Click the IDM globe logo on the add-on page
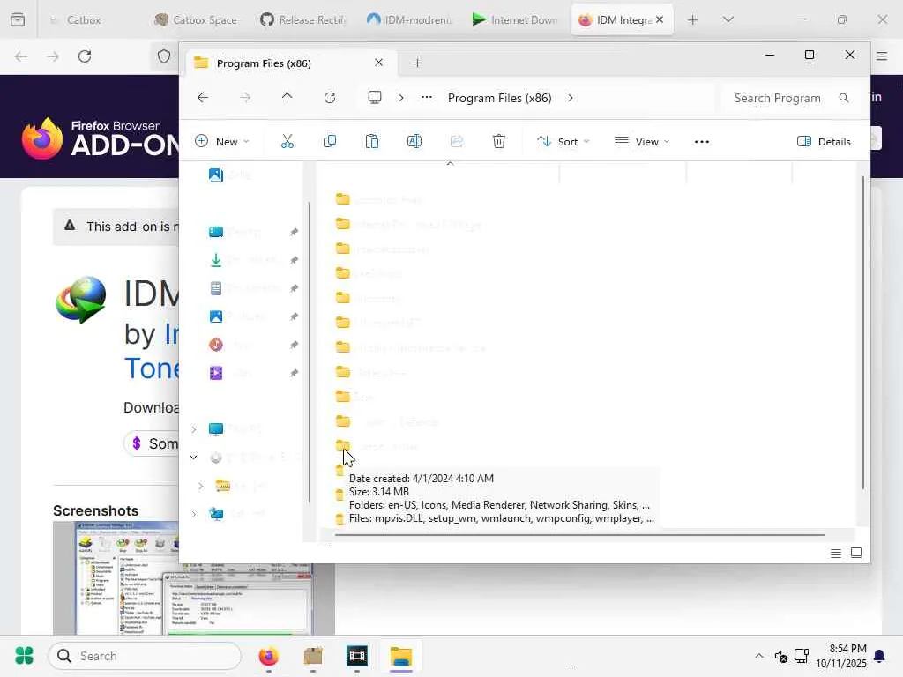 80,300
